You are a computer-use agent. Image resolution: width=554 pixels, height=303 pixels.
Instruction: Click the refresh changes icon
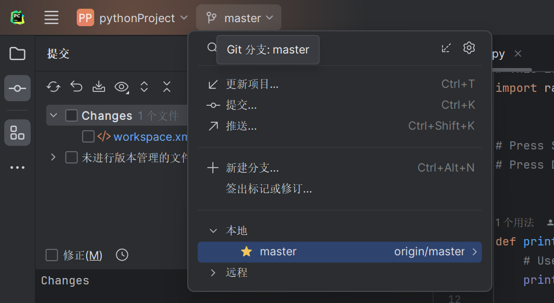pos(53,87)
